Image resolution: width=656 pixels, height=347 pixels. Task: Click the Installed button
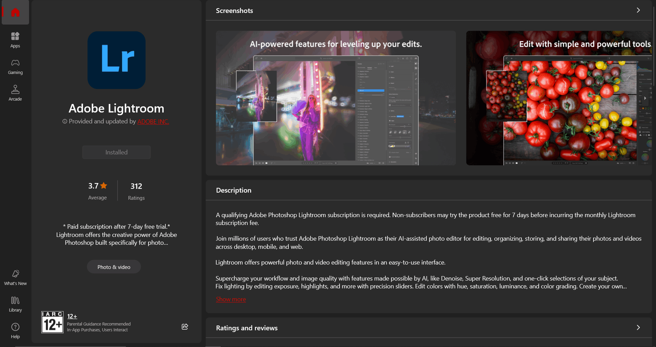[117, 152]
